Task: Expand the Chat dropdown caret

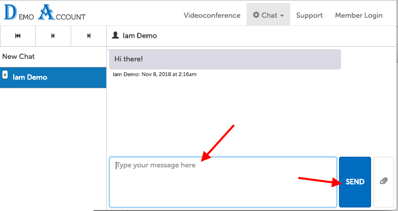Action: click(x=282, y=16)
